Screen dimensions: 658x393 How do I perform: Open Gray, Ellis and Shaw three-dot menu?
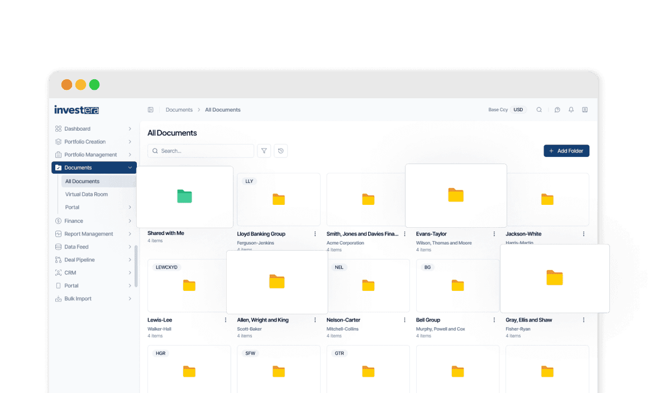584,320
